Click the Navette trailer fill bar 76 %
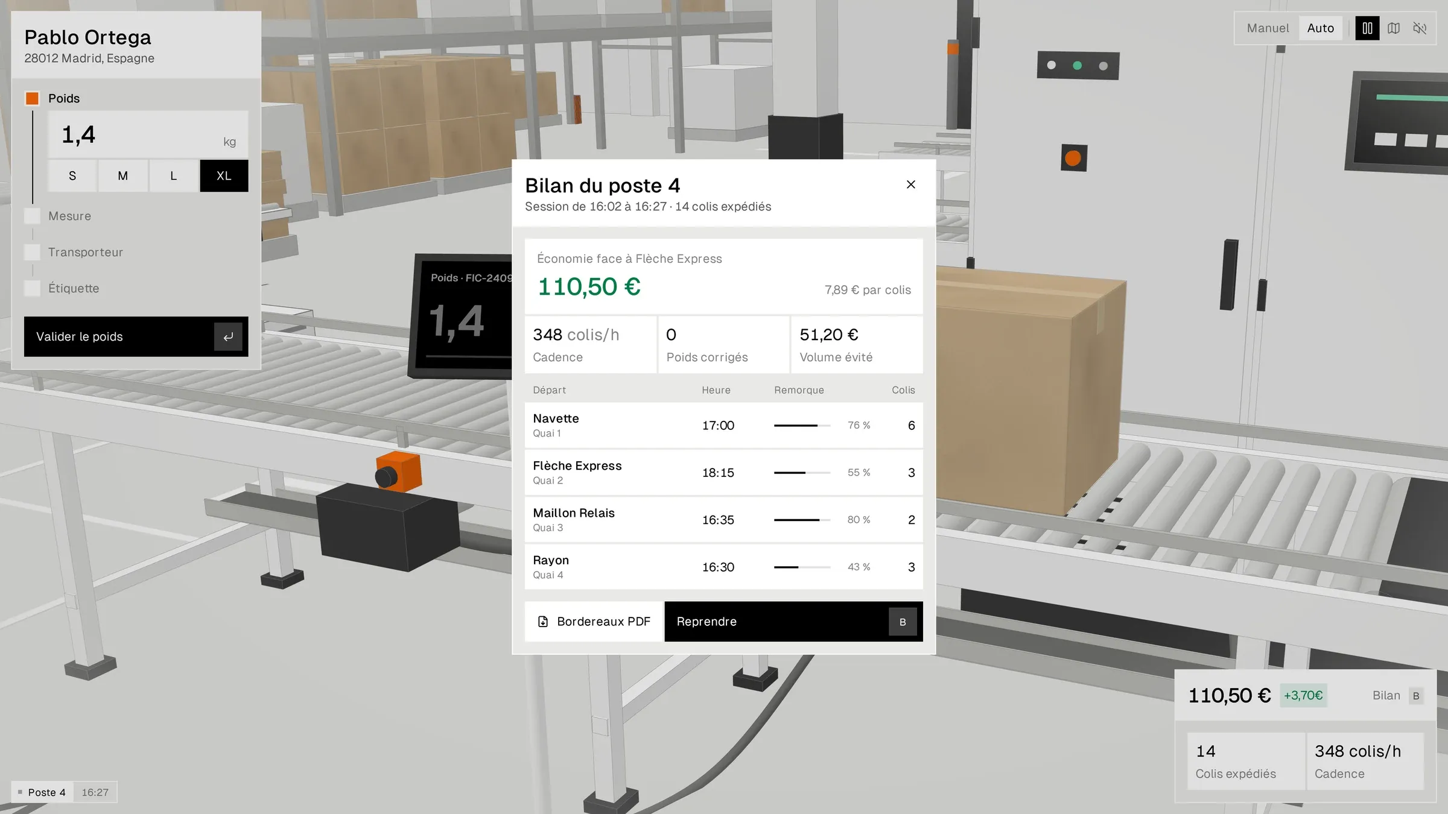The image size is (1448, 814). 802,426
